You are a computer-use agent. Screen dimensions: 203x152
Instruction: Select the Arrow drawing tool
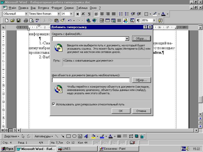63,136
